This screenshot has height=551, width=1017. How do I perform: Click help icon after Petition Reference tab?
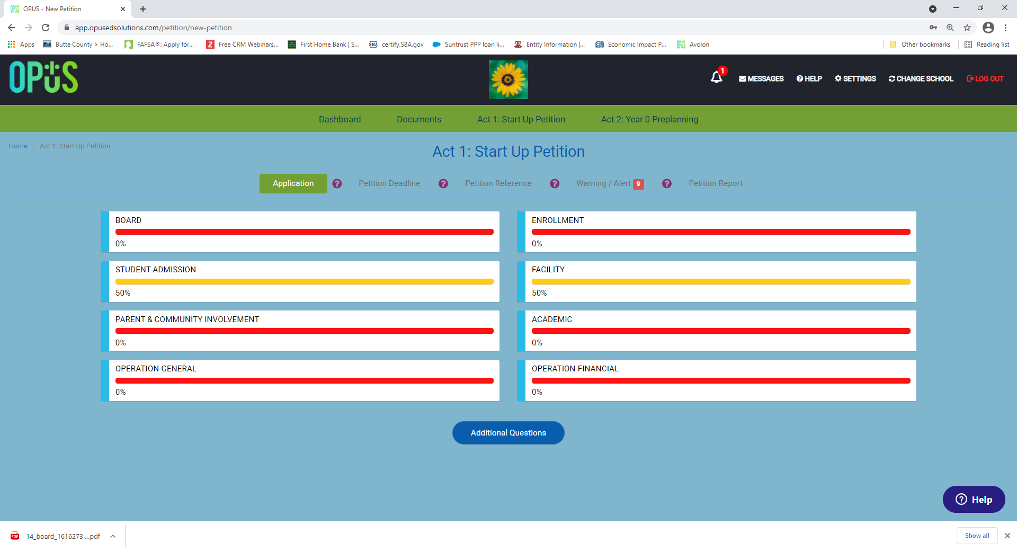[555, 183]
